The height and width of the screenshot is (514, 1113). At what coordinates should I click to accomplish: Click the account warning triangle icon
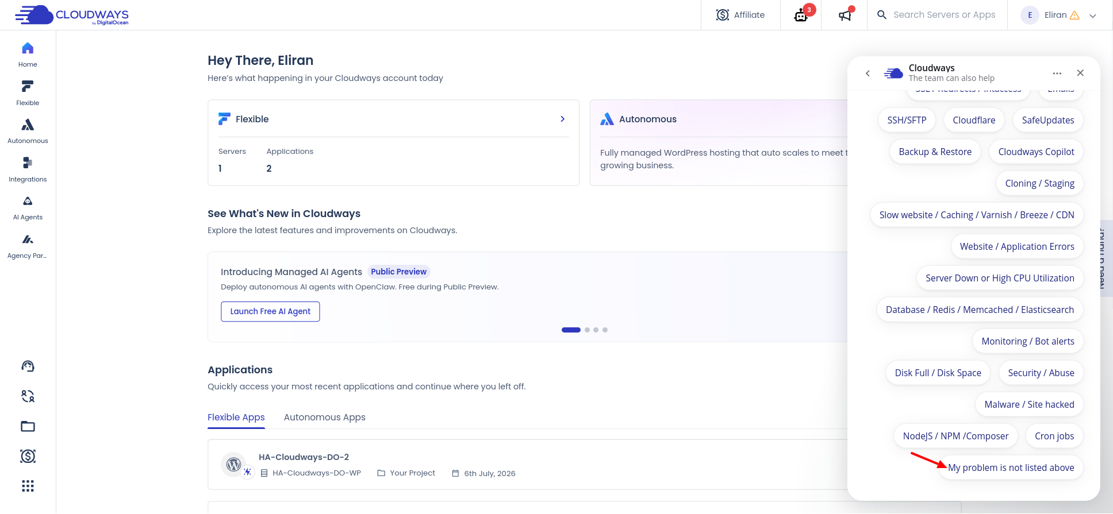[x=1074, y=16]
